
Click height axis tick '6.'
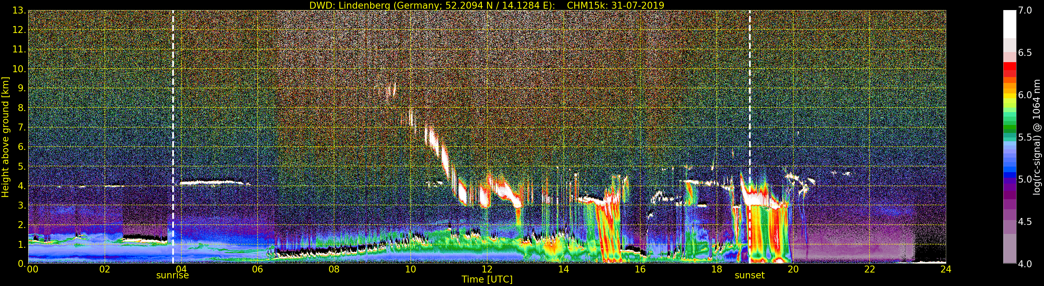(22, 147)
